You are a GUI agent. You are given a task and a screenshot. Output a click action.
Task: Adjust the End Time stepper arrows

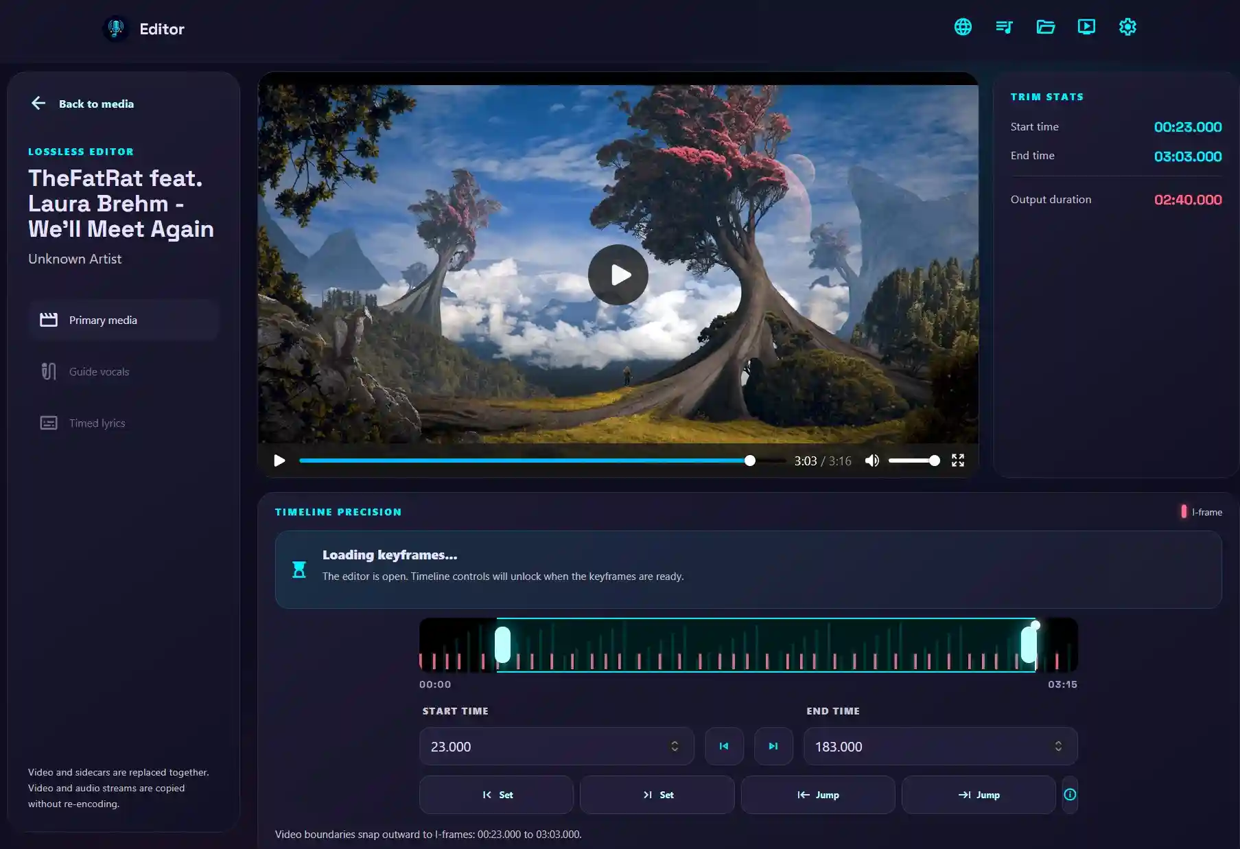(x=1058, y=746)
